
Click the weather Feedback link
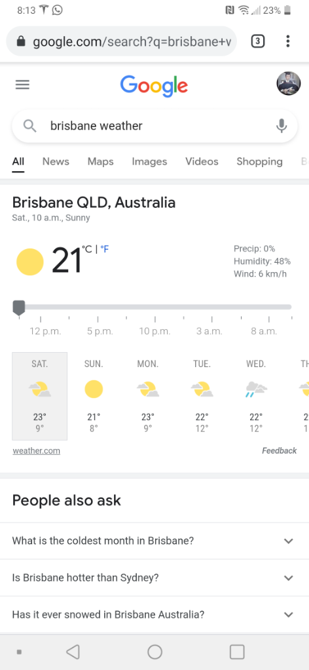[x=279, y=450]
